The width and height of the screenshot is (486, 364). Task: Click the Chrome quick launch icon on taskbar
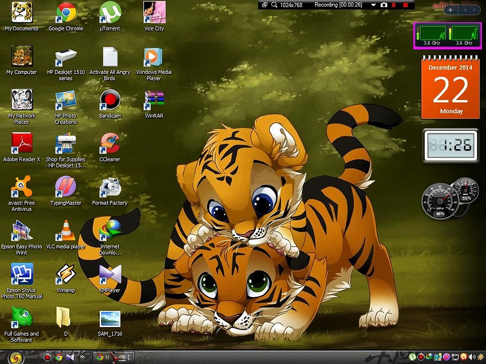(x=59, y=357)
